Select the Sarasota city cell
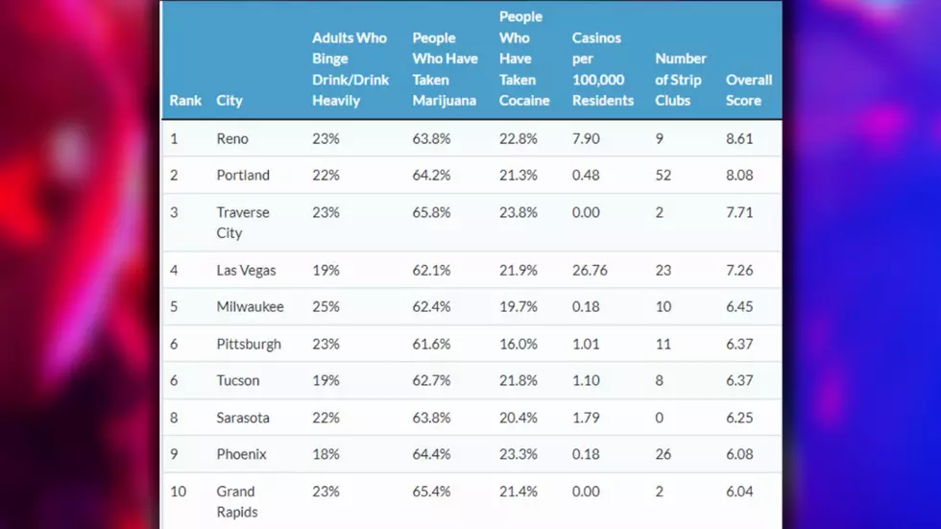941x529 pixels. pos(242,418)
